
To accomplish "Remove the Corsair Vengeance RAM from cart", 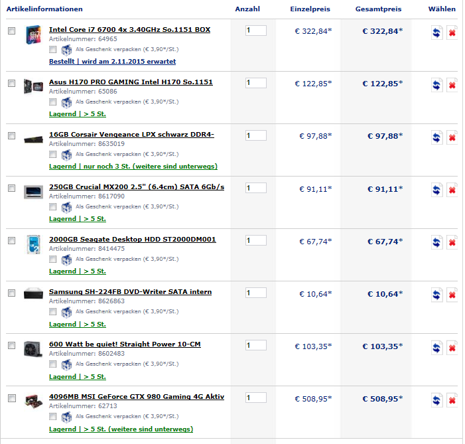I will click(x=452, y=137).
